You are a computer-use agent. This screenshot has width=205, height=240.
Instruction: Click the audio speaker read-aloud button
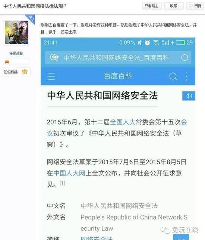(x=189, y=96)
